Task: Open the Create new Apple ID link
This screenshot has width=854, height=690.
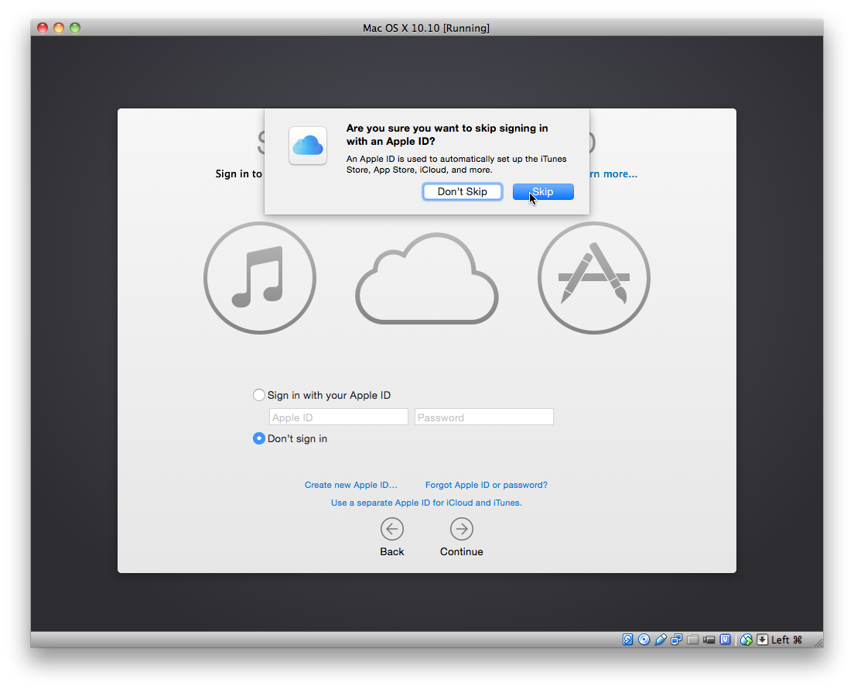Action: point(350,485)
